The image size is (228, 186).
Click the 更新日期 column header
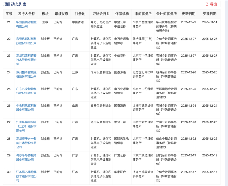[x=189, y=14]
